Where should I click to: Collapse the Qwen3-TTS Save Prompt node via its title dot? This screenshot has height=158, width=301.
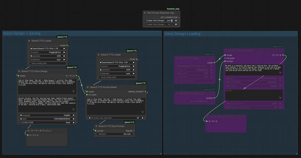pos(96,126)
